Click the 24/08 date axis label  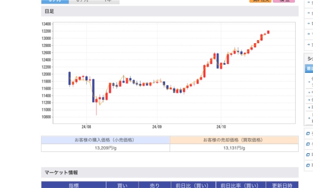click(86, 127)
